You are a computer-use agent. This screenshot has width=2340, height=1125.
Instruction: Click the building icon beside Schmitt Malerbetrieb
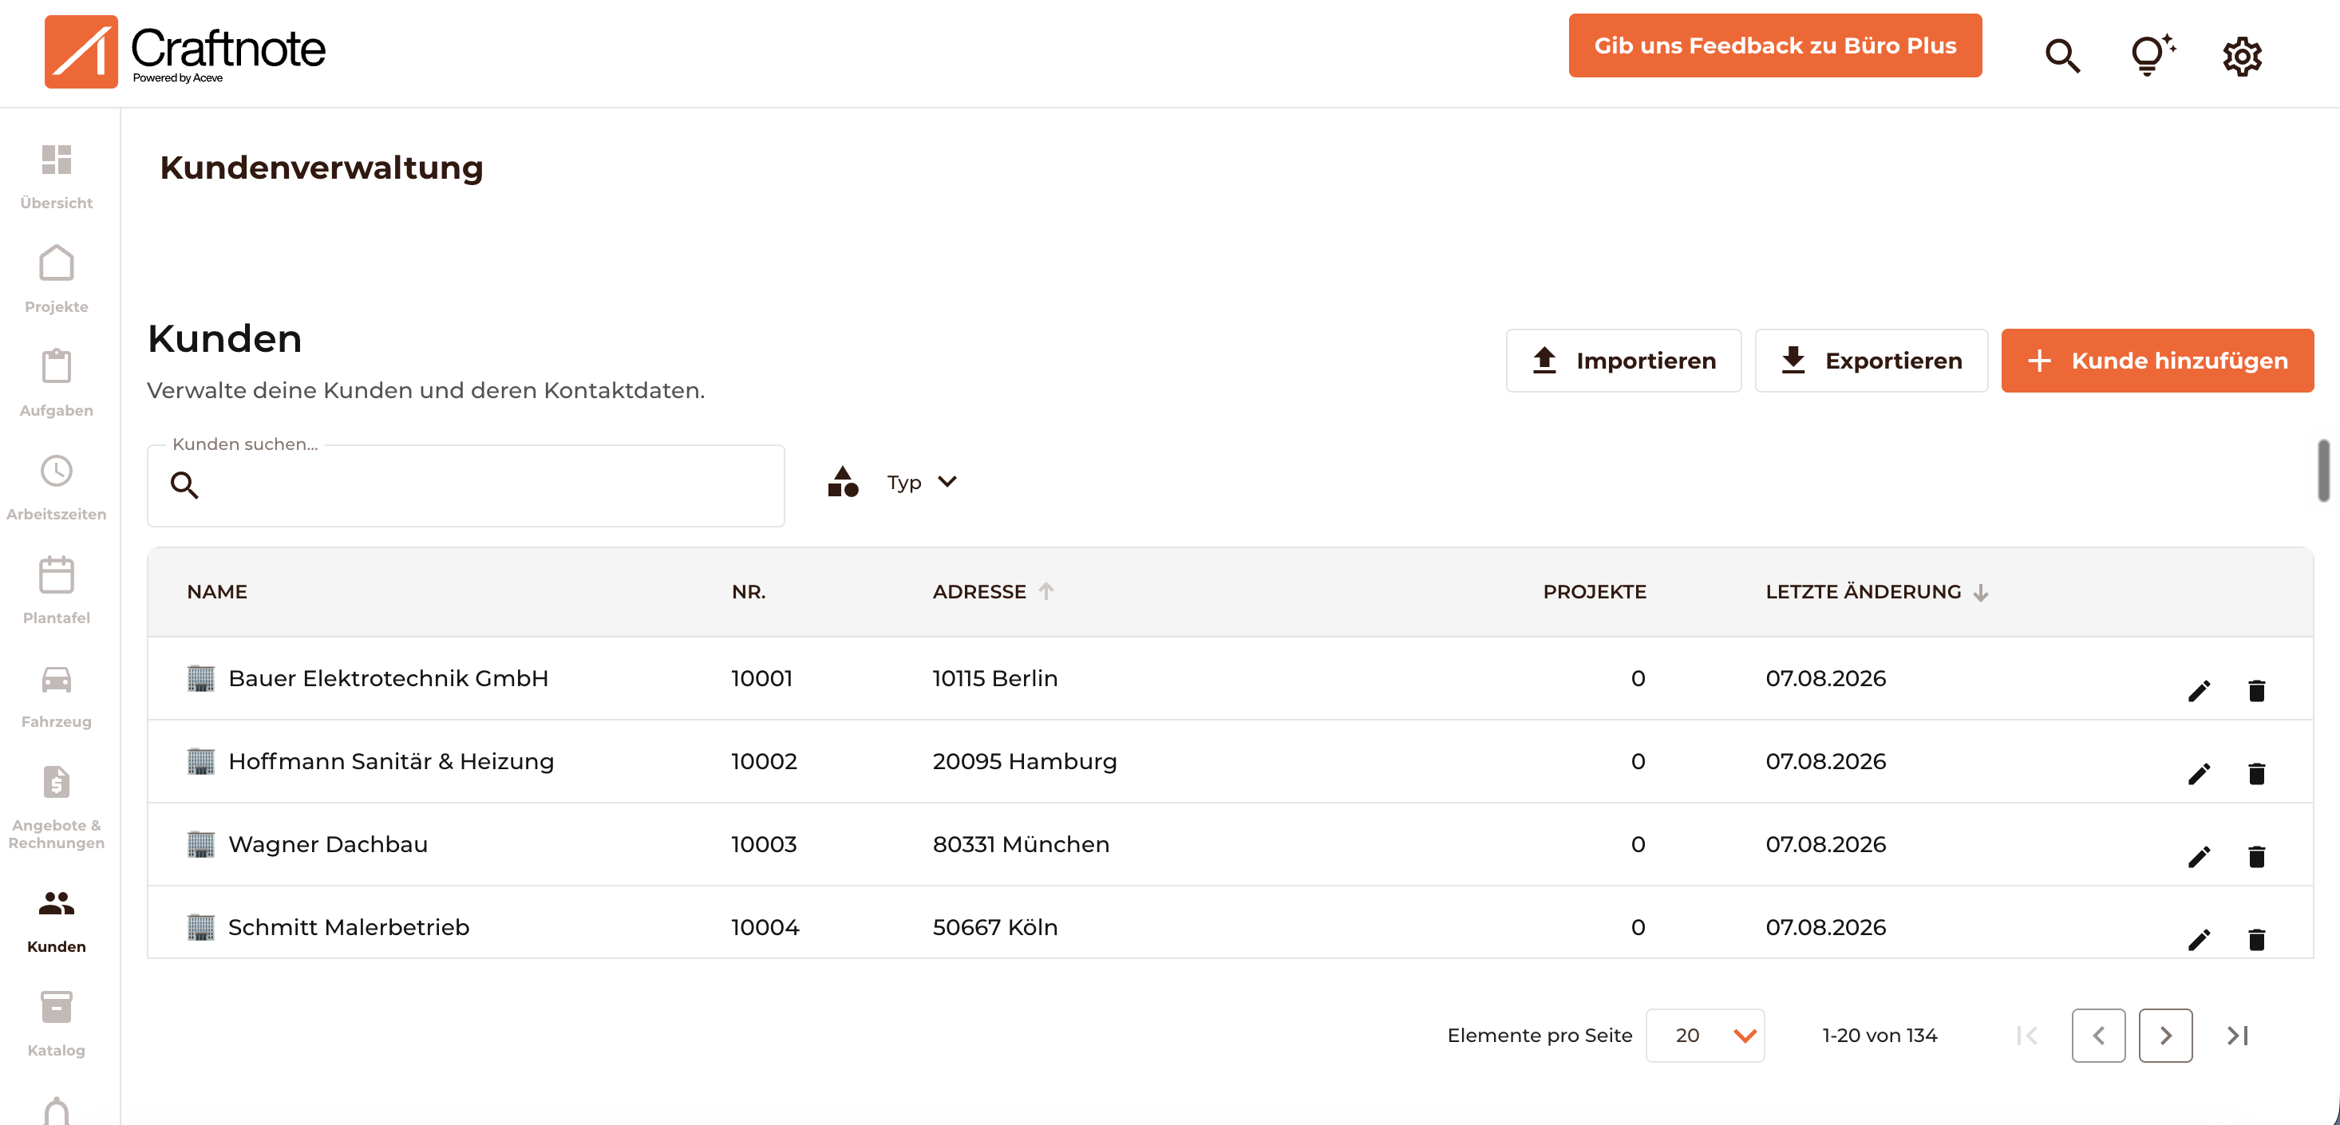[201, 927]
